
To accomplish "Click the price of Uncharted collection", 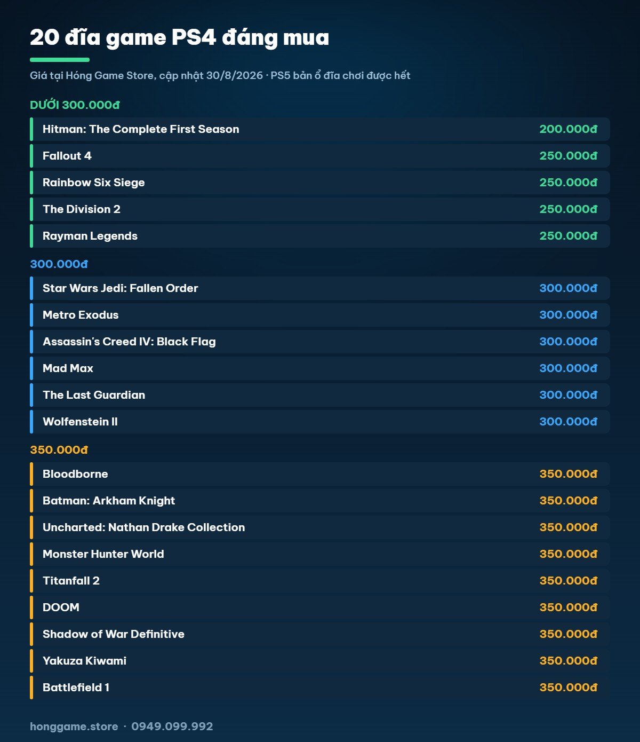I will point(568,527).
